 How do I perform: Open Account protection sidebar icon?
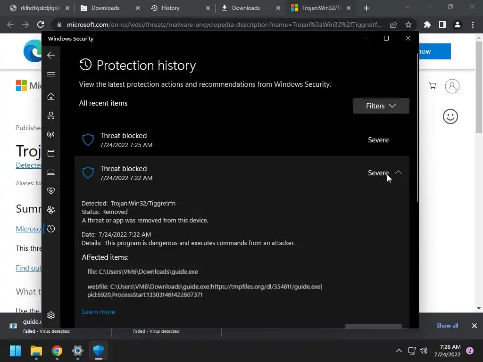point(51,115)
